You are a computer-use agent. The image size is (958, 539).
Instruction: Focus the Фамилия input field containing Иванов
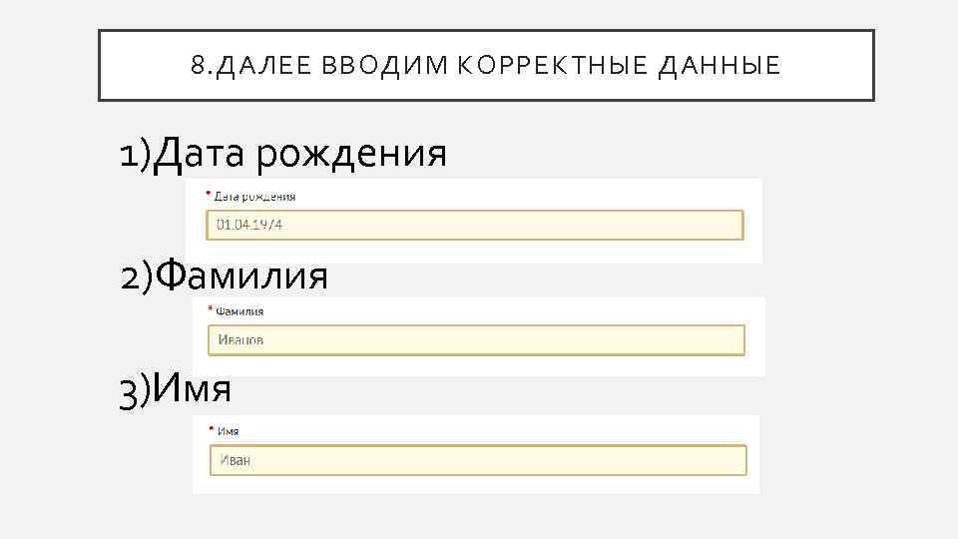(476, 340)
